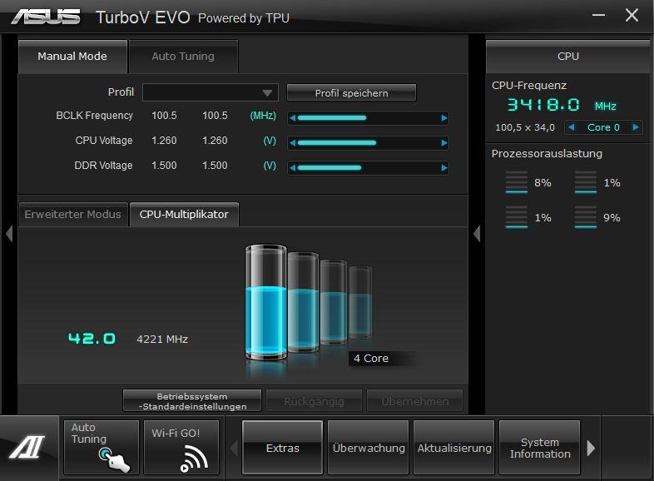
Task: Click the fourth smallest core cylinder
Action: point(360,302)
